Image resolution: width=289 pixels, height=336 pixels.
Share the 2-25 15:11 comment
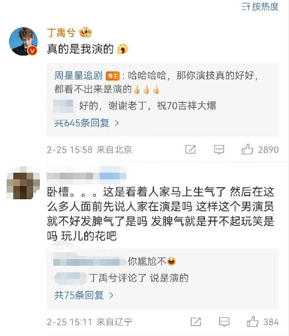click(x=196, y=322)
